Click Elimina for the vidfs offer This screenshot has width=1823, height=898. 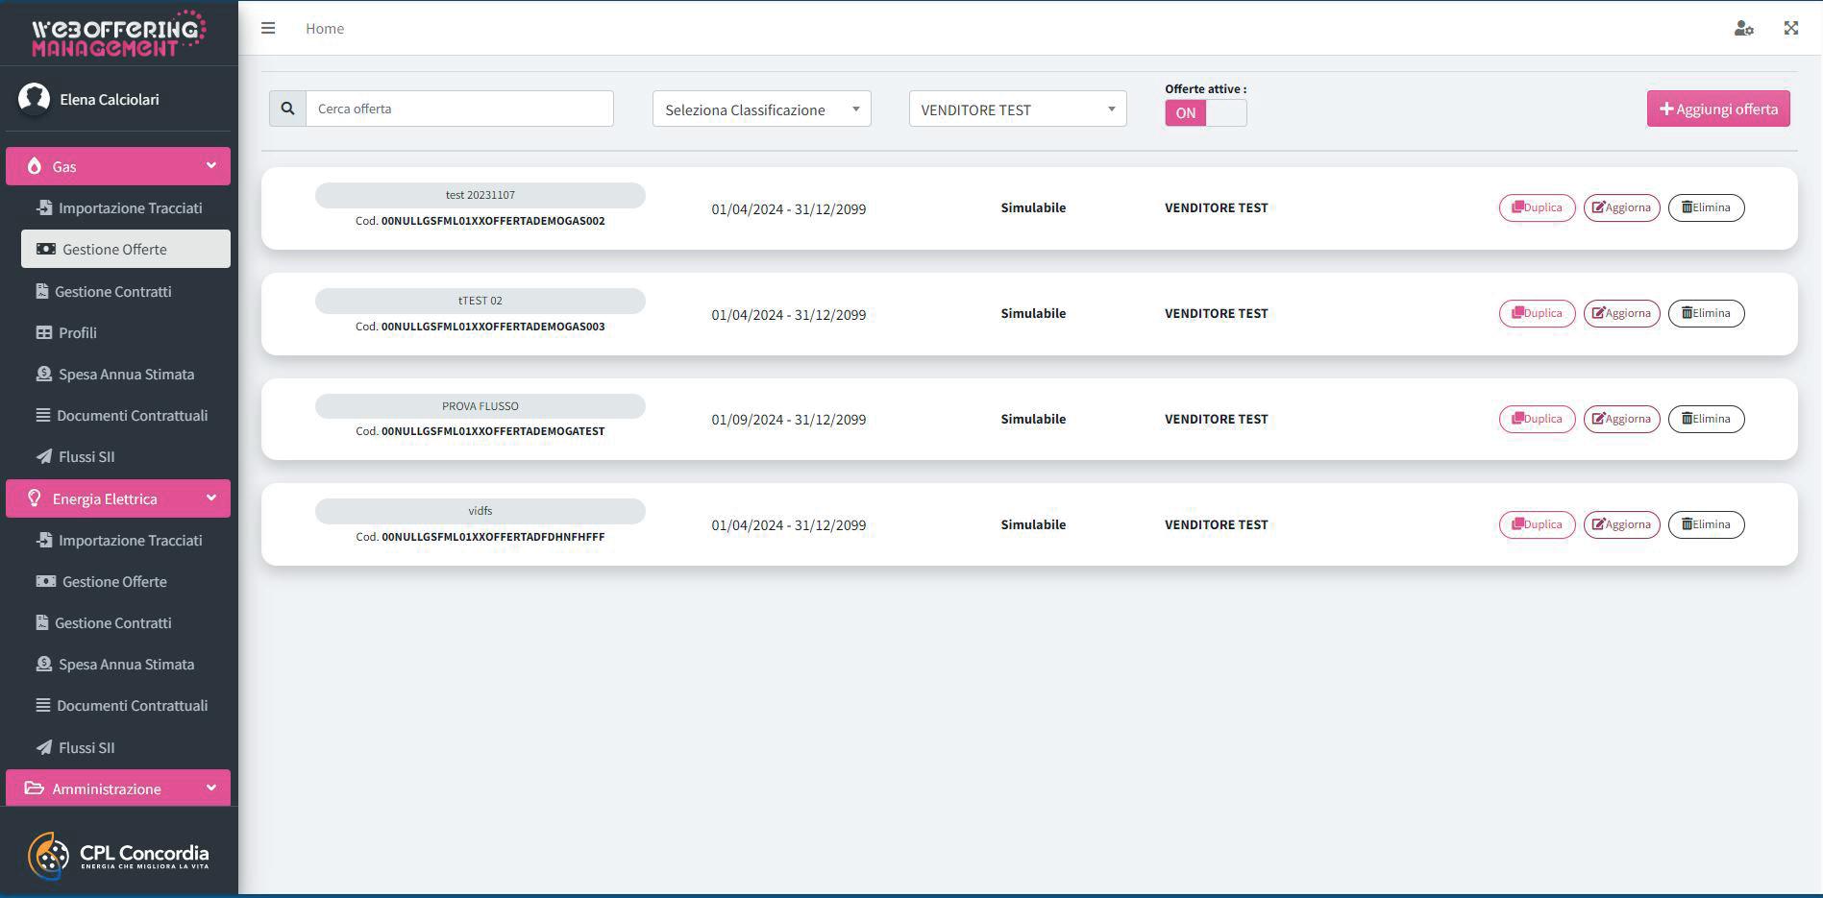coord(1706,524)
